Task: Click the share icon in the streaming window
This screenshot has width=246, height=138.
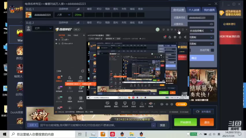Action: pyautogui.click(x=185, y=37)
